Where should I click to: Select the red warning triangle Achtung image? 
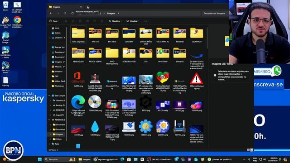197,80
